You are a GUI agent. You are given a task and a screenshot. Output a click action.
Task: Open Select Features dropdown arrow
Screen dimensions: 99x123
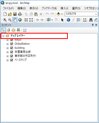coord(52,20)
